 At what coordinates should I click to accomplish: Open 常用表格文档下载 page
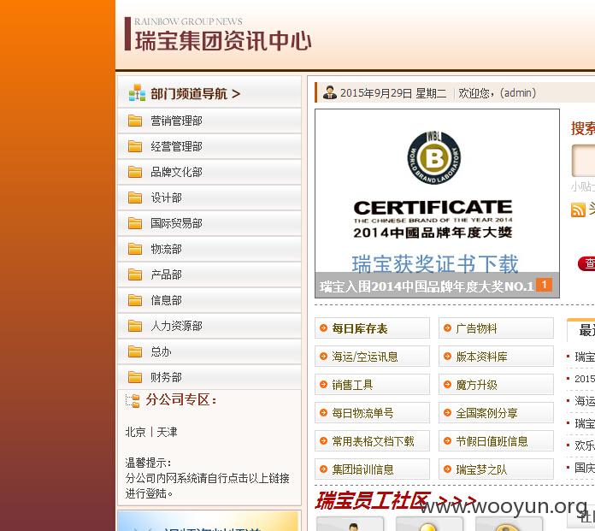pos(372,441)
